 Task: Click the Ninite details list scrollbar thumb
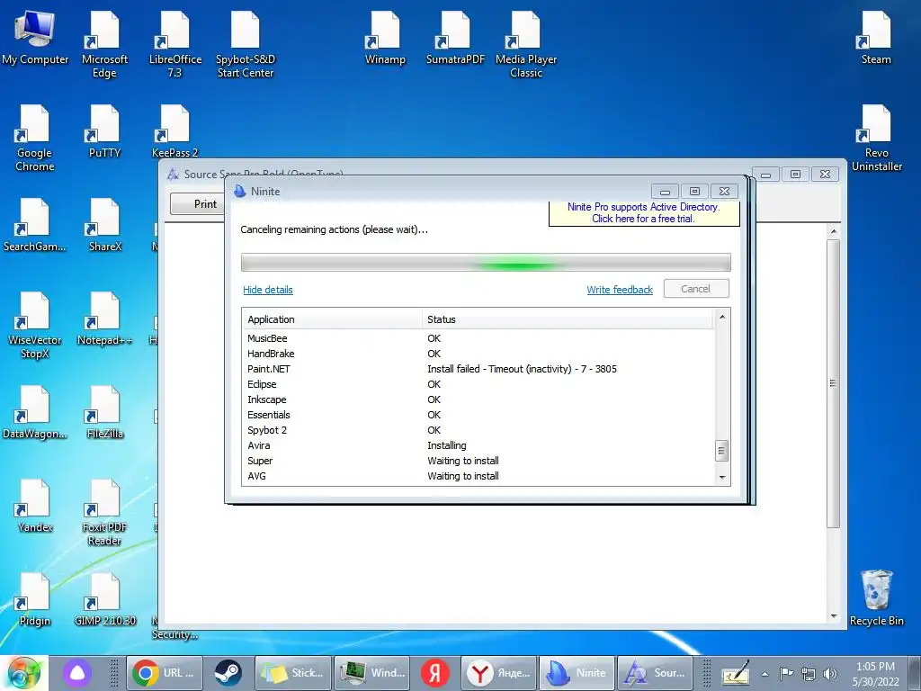coord(722,452)
